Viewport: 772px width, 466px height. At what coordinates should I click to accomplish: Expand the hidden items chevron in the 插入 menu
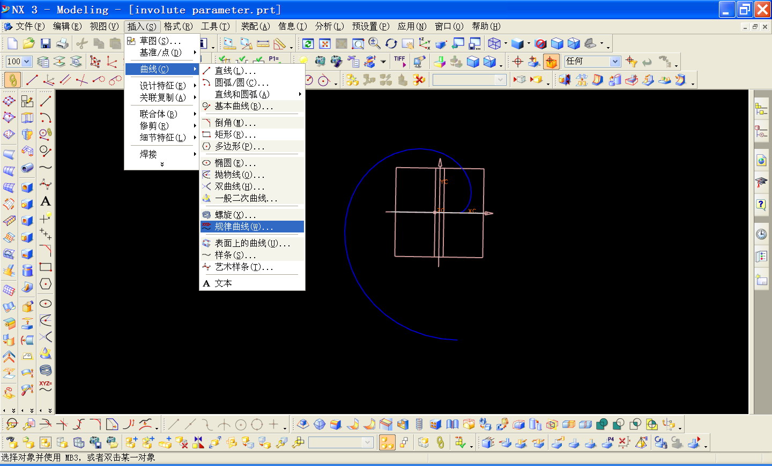pos(162,164)
